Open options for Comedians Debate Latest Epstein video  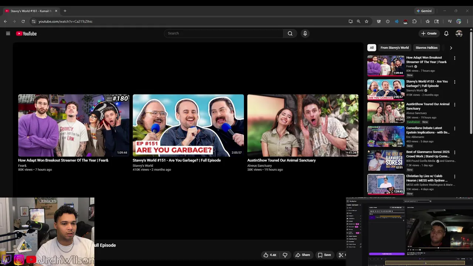click(455, 129)
